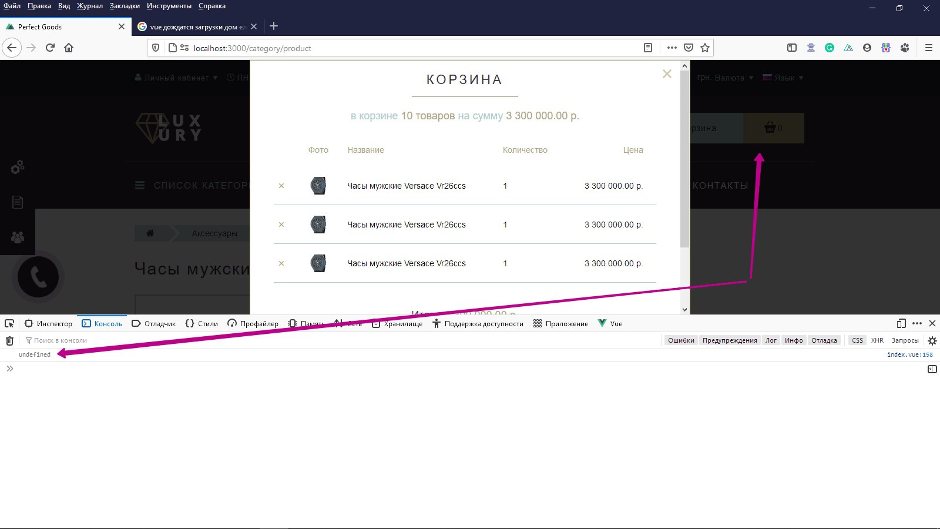Expand the Личный кабинет dropdown
This screenshot has width=940, height=529.
(176, 78)
